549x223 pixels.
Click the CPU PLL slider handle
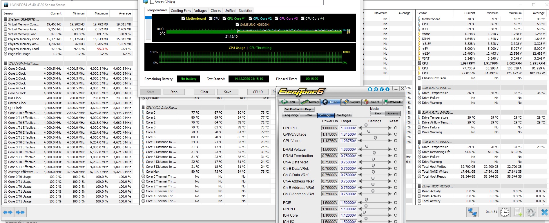(x=366, y=125)
